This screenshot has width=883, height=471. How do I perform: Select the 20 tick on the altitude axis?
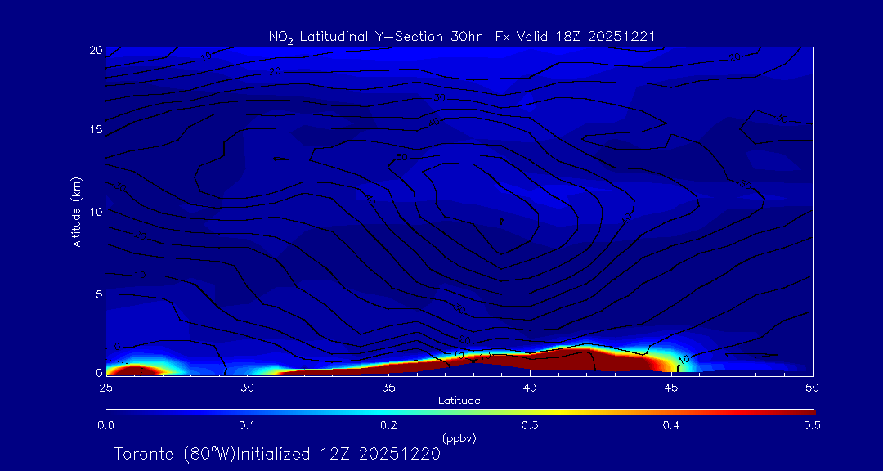point(94,50)
